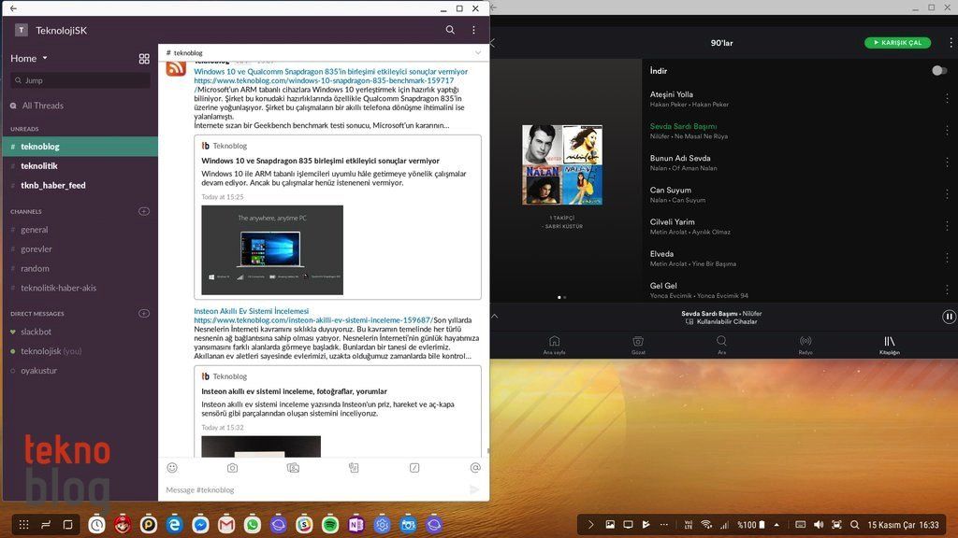Image resolution: width=958 pixels, height=538 pixels.
Task: Add a channel with Channels plus icon
Action: (144, 211)
